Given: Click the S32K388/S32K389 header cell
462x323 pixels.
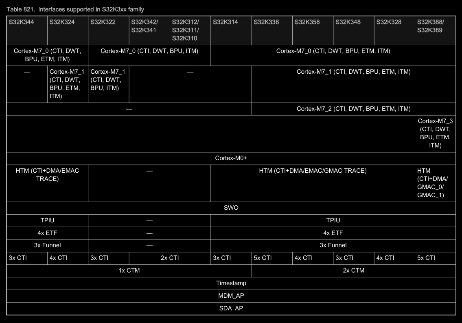Looking at the screenshot, I should (431, 26).
